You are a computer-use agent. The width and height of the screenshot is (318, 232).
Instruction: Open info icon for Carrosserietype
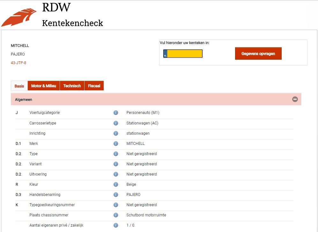point(116,123)
